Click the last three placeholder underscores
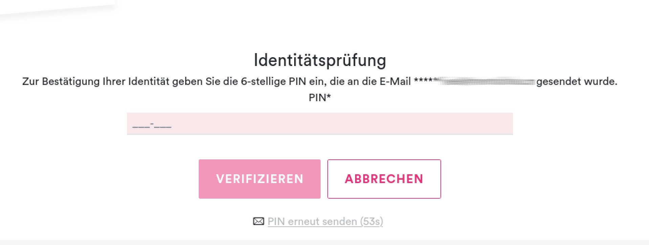Image resolution: width=649 pixels, height=245 pixels. 163,126
